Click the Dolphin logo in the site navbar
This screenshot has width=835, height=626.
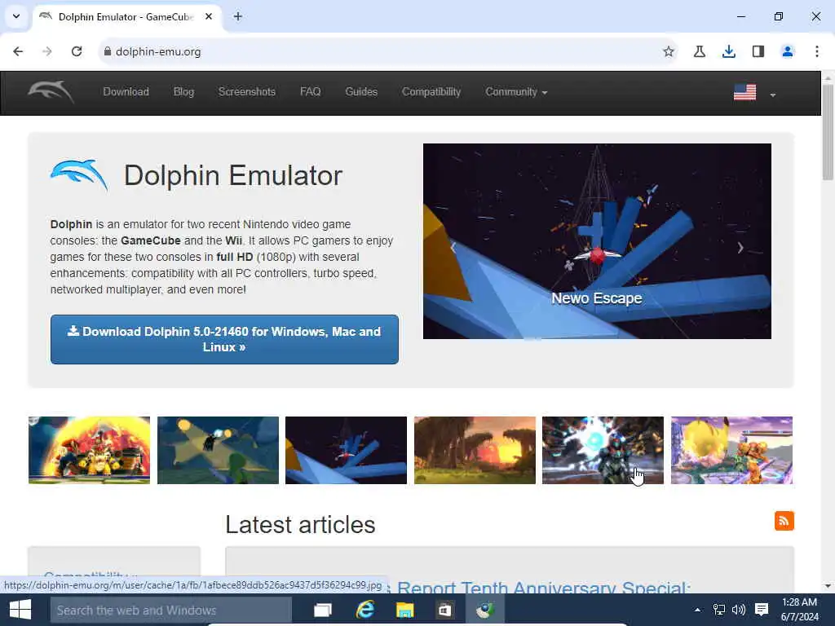51,92
